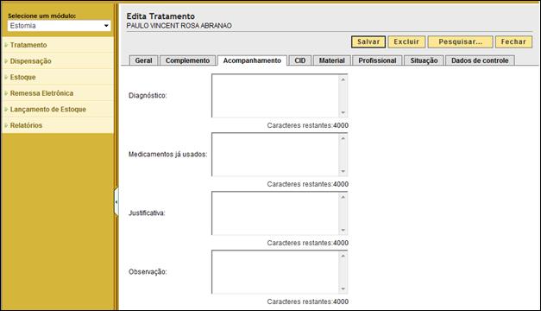The image size is (541, 311).
Task: Click scroll-up arrow in Diagnóstico box
Action: click(343, 79)
